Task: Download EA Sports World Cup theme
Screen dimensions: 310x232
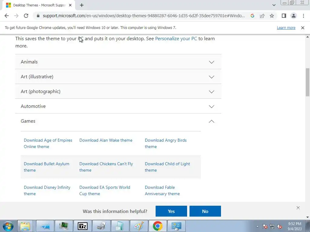Action: point(105,190)
